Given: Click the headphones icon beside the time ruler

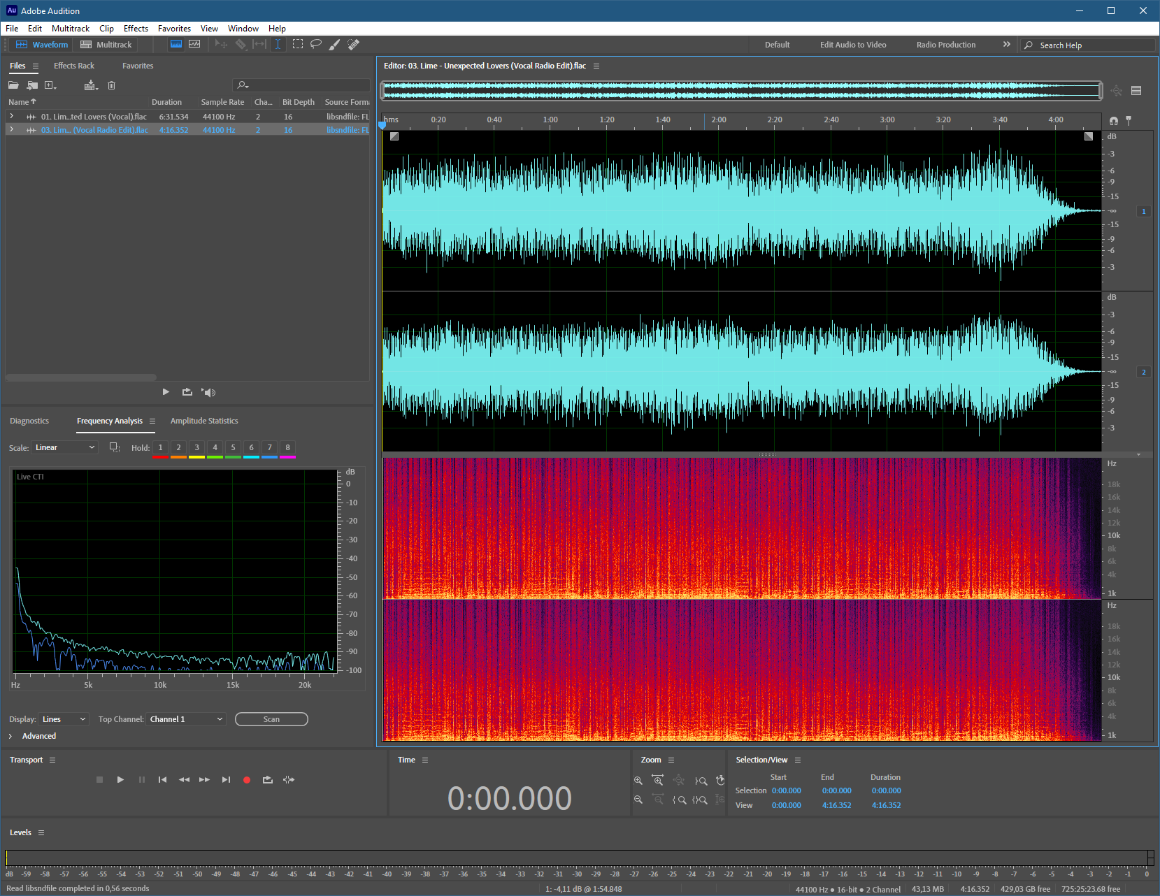Looking at the screenshot, I should (1114, 121).
